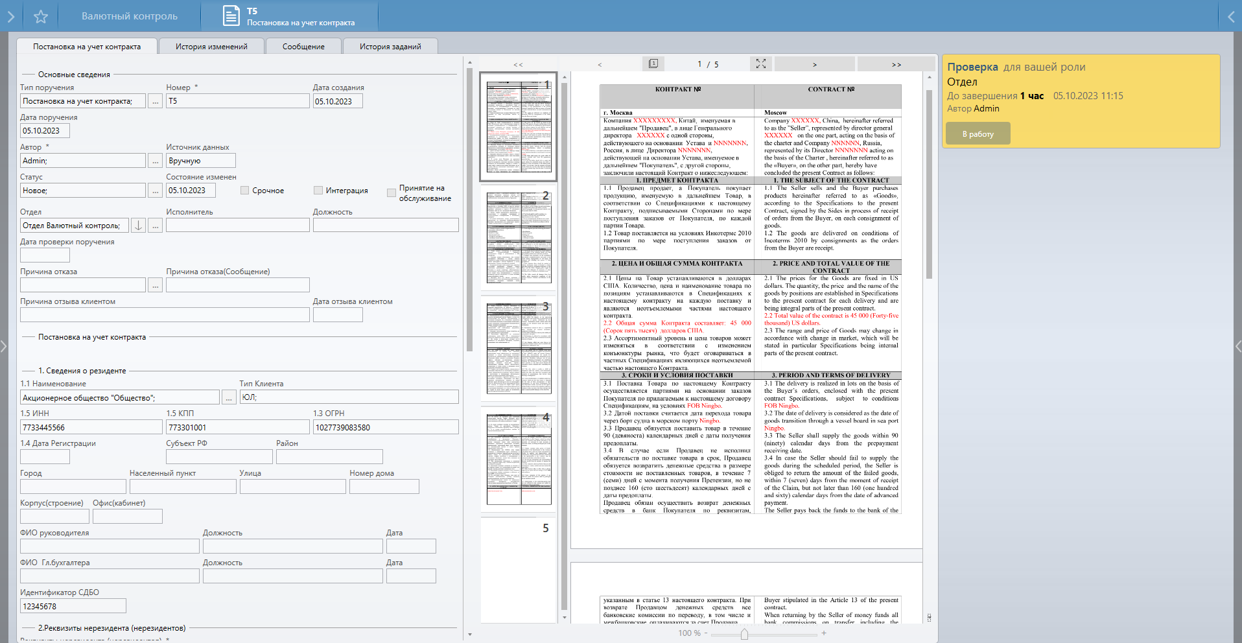Viewport: 1242px width, 643px height.
Task: Toggle fullscreen view of the document
Action: [x=760, y=64]
